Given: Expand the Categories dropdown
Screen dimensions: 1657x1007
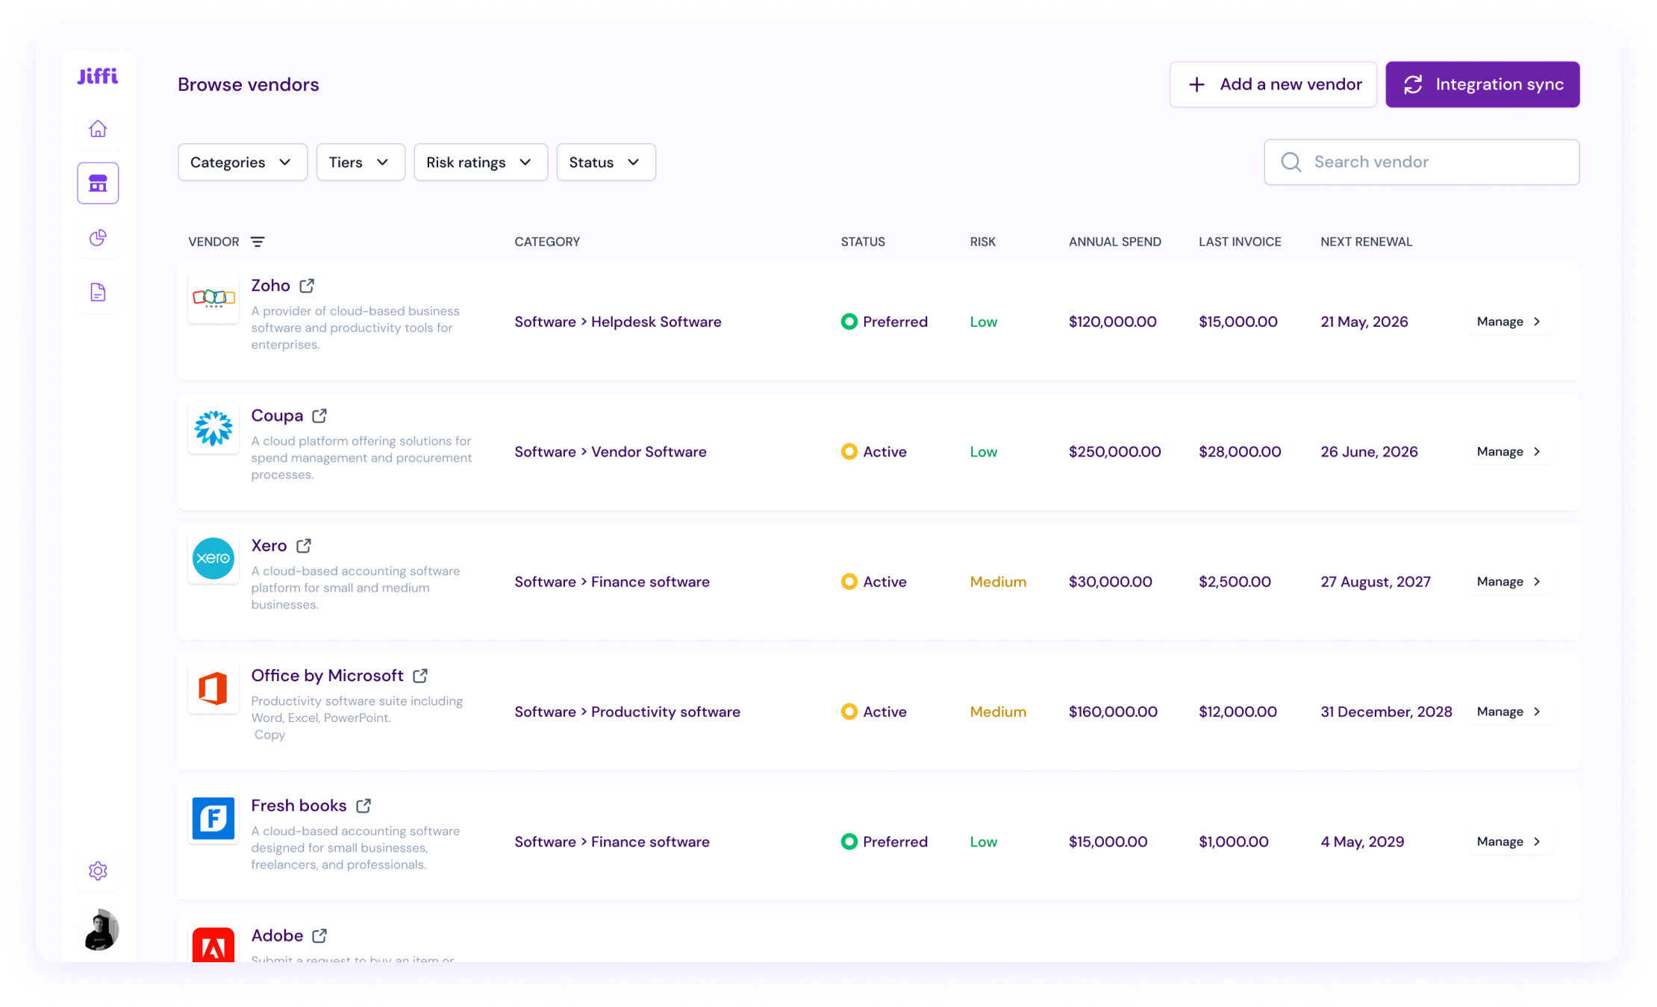Looking at the screenshot, I should coord(243,163).
